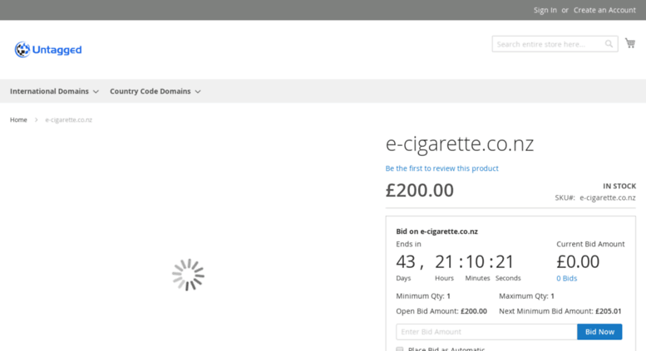This screenshot has width=646, height=351.
Task: Toggle Place Bid as Automatic checkbox
Action: click(400, 349)
